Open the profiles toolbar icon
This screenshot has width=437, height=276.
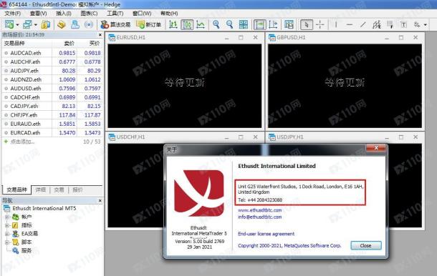[x=27, y=25]
